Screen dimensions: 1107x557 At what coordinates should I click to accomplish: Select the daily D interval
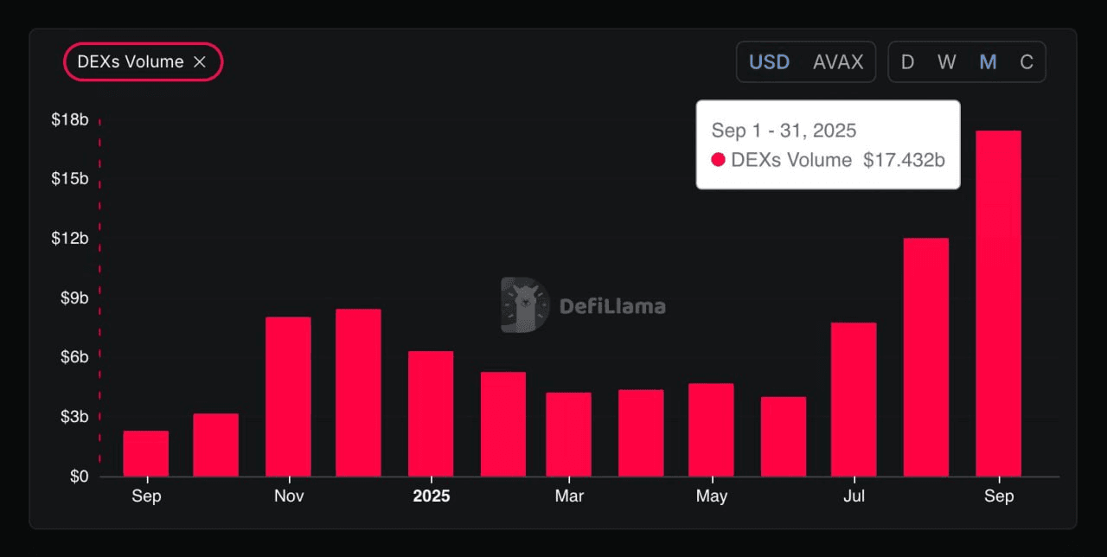pos(907,62)
